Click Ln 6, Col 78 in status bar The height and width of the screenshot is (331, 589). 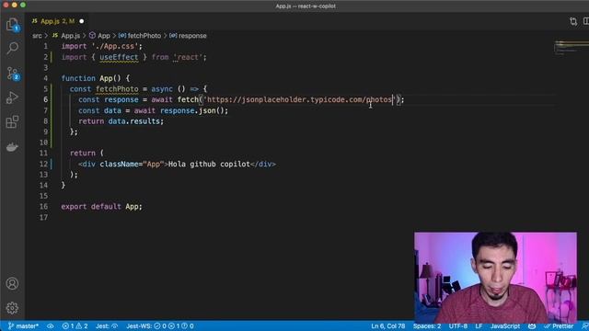click(x=388, y=326)
